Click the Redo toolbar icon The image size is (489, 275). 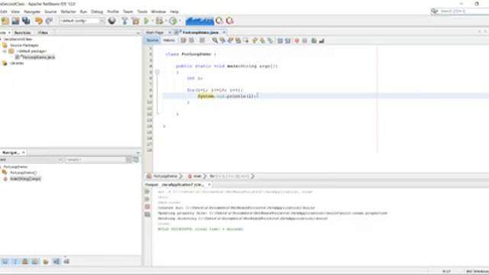click(49, 21)
